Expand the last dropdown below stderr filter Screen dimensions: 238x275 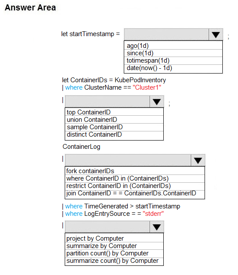point(157,227)
